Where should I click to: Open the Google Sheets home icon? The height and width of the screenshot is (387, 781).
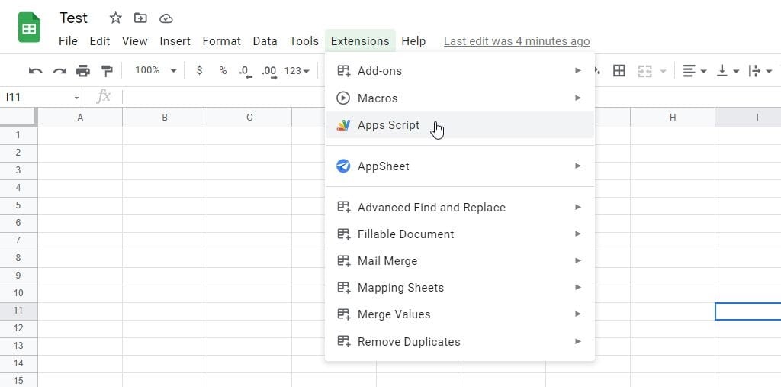pos(29,29)
